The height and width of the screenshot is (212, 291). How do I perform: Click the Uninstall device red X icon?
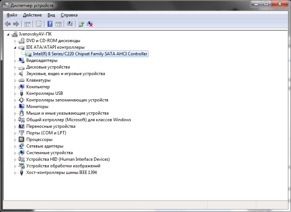coord(90,24)
